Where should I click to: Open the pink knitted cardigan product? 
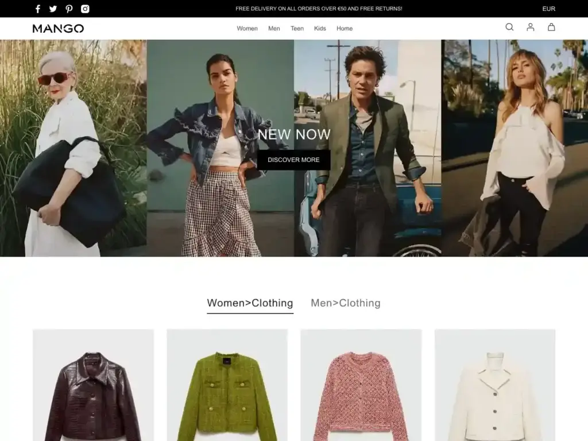(361, 390)
